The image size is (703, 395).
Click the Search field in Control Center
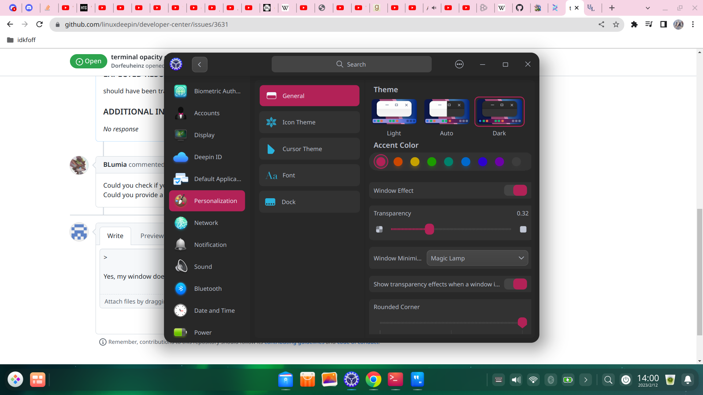351,64
